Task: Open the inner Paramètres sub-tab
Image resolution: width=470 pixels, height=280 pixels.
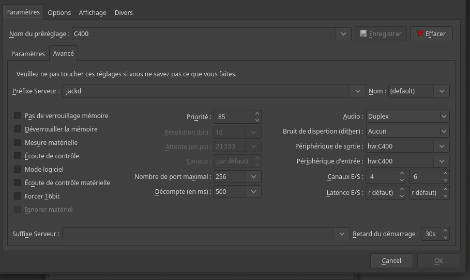Action: point(28,54)
